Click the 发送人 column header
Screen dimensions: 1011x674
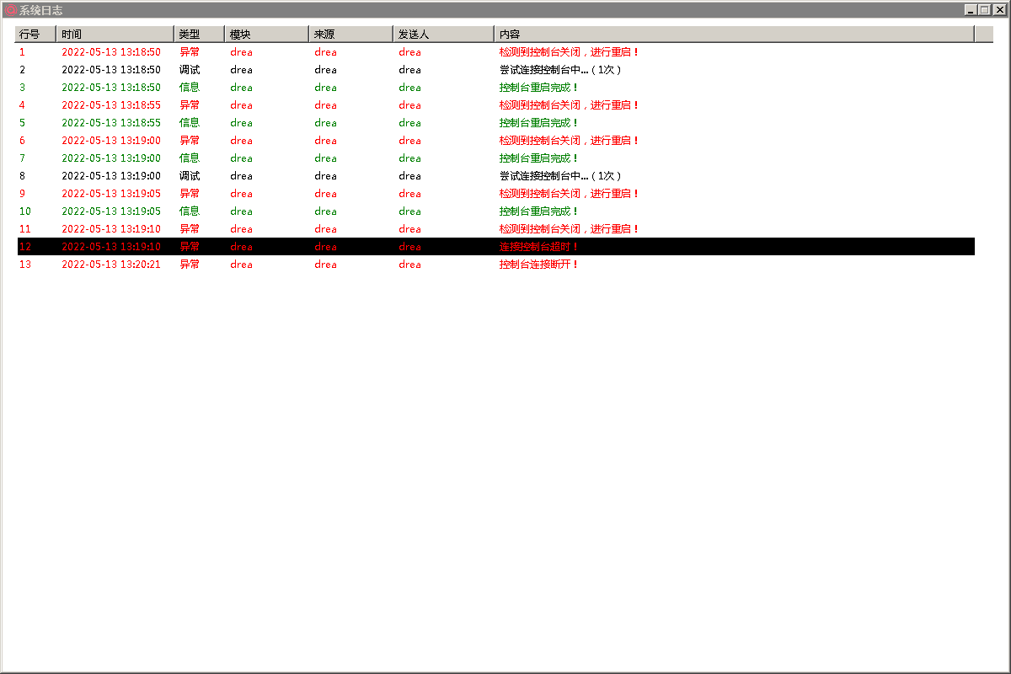(443, 35)
